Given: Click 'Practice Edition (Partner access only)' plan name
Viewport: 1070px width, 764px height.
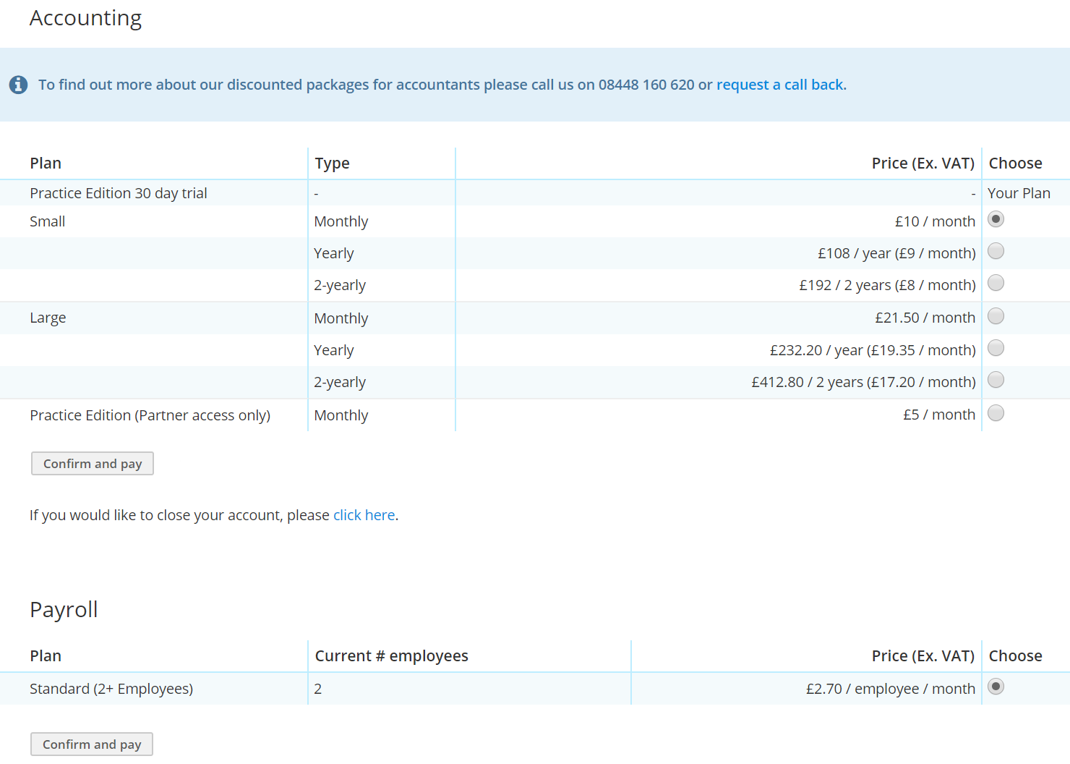Looking at the screenshot, I should click(x=150, y=415).
